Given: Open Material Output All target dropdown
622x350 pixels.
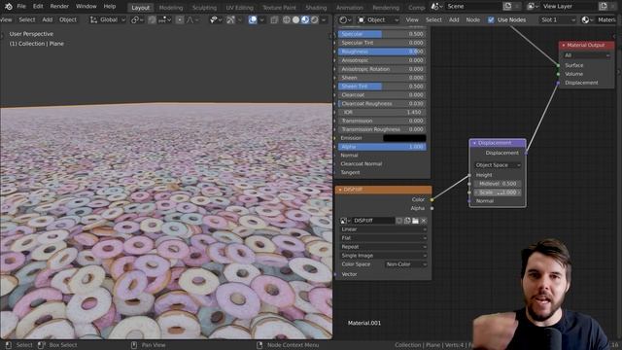Looking at the screenshot, I should 587,55.
